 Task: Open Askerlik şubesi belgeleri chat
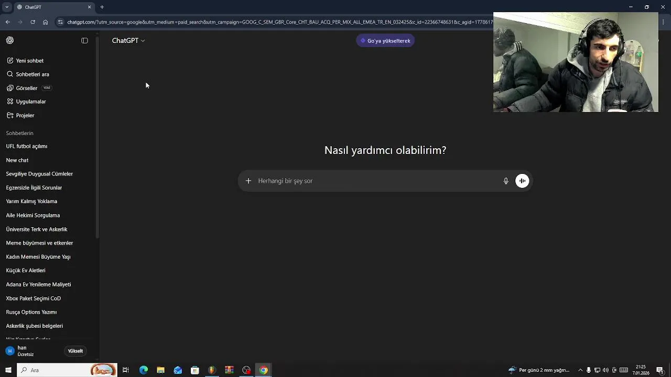click(35, 326)
